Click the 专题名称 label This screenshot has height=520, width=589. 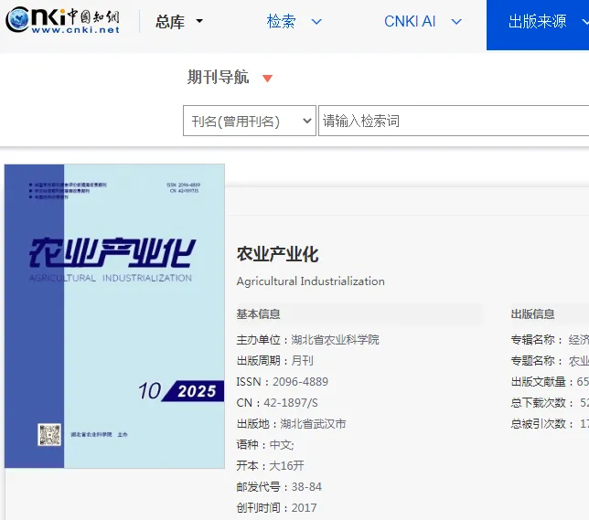click(536, 361)
